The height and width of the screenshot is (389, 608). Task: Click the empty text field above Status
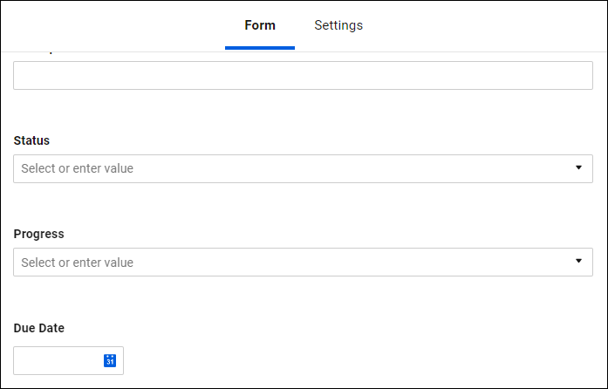click(303, 75)
